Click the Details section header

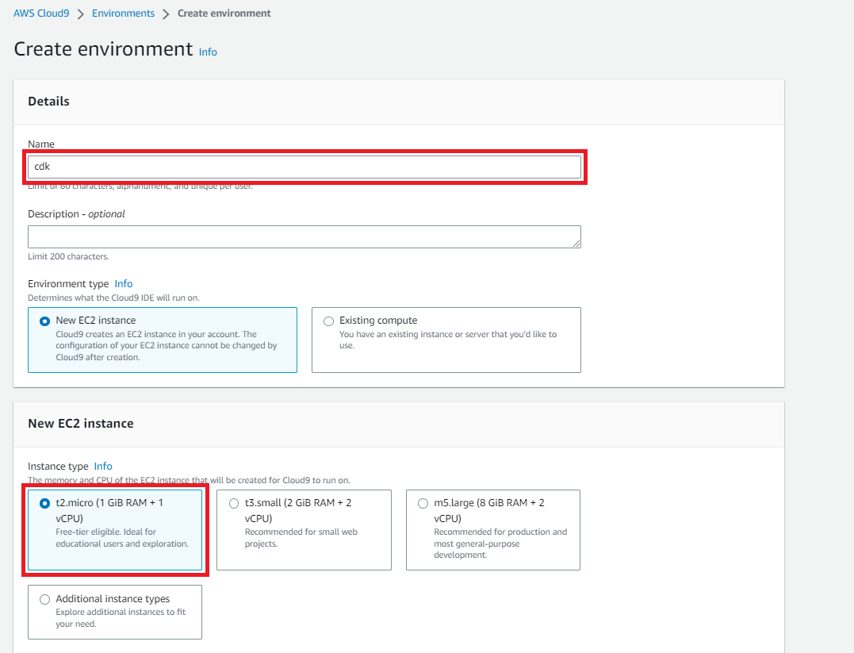[x=48, y=101]
